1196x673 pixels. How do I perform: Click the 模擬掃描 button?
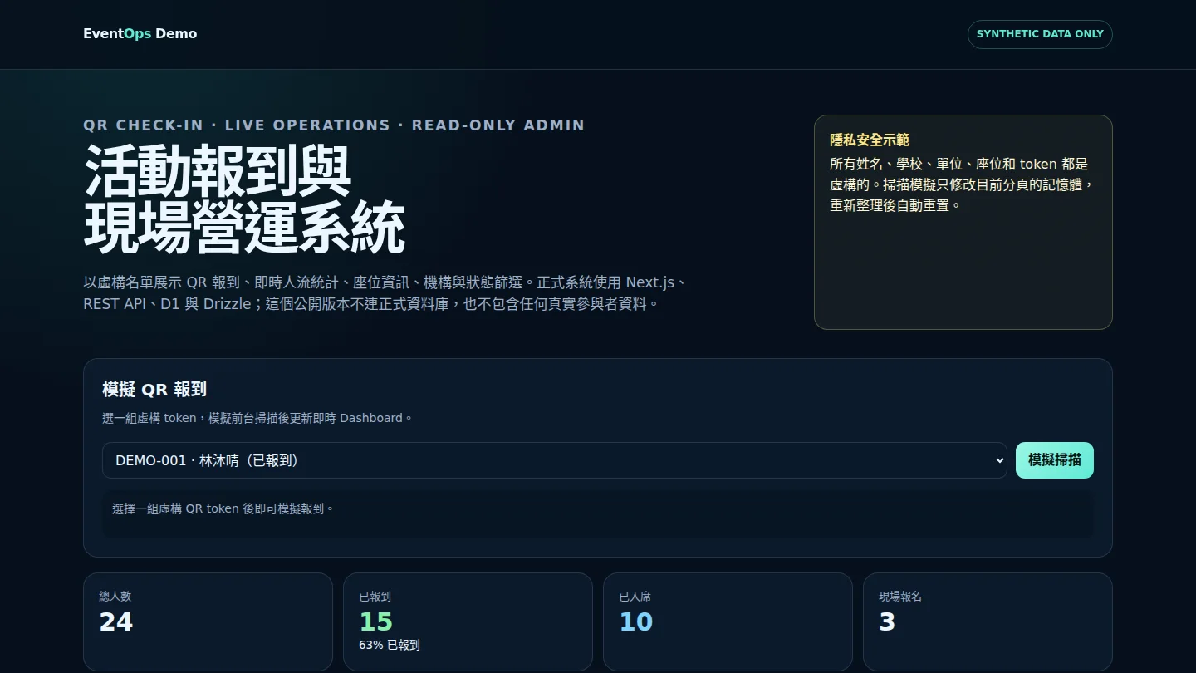click(x=1054, y=460)
